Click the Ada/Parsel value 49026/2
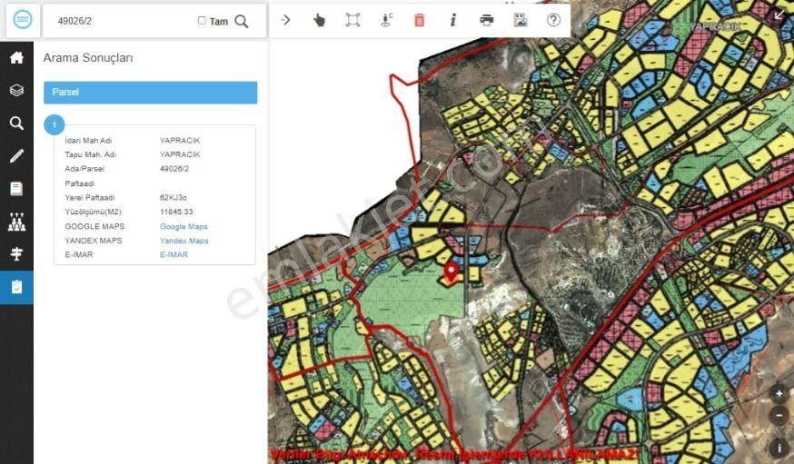Screen dimensions: 794x464 coord(174,169)
